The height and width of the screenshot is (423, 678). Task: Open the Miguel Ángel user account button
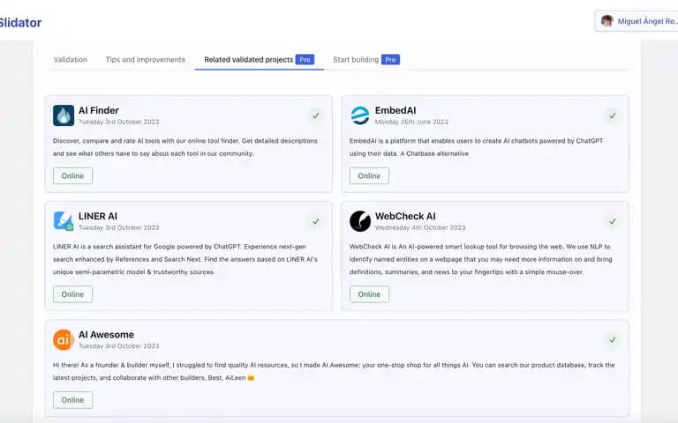637,21
